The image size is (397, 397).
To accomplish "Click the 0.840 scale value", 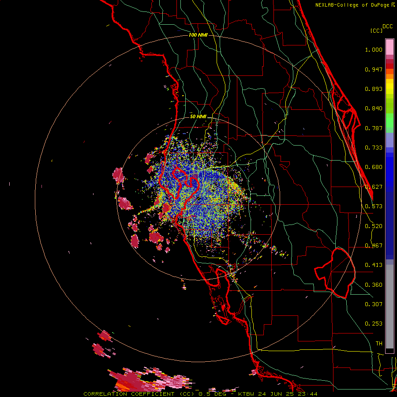I will coord(374,109).
